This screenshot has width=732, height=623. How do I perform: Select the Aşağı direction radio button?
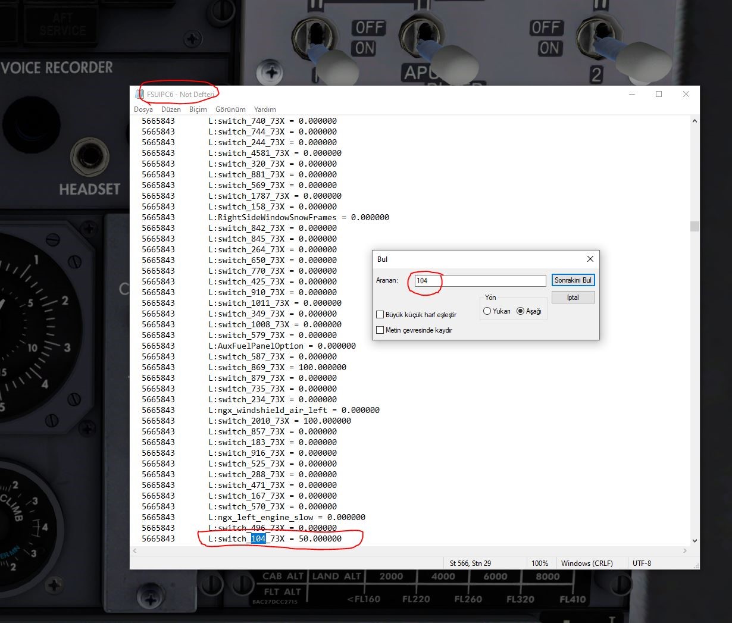[529, 311]
